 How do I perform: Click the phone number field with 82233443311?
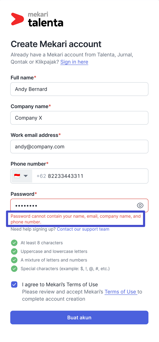point(90,176)
